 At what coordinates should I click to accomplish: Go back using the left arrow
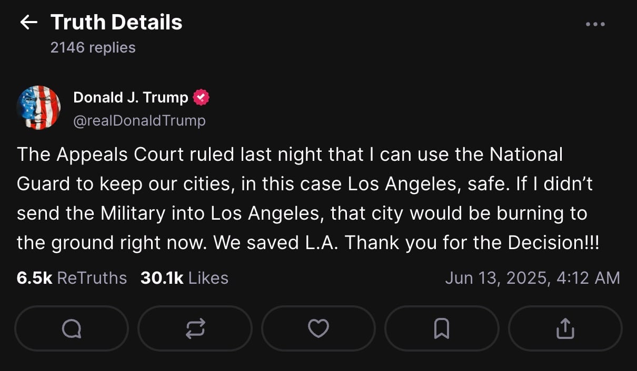[x=29, y=22]
